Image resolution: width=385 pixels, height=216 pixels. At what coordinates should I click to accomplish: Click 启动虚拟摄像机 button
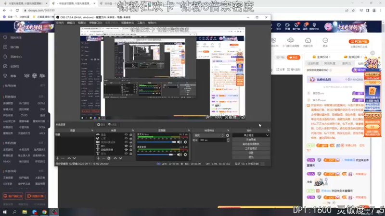[251, 144]
